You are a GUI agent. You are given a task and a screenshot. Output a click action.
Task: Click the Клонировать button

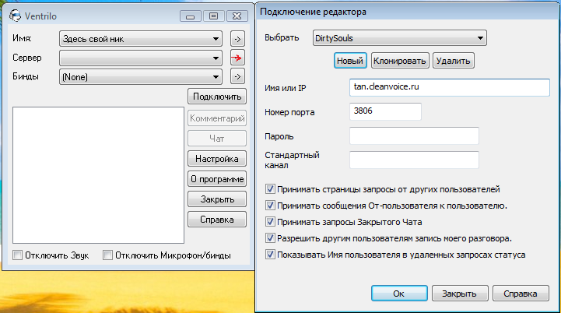400,61
